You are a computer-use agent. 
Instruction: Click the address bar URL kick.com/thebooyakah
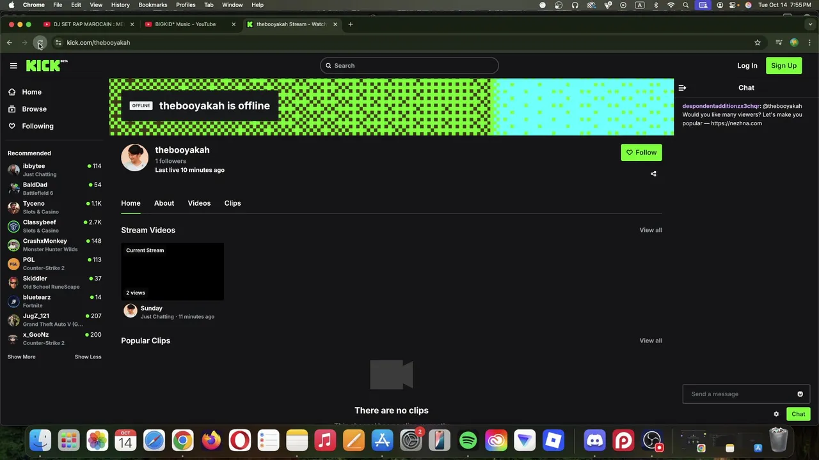99,43
